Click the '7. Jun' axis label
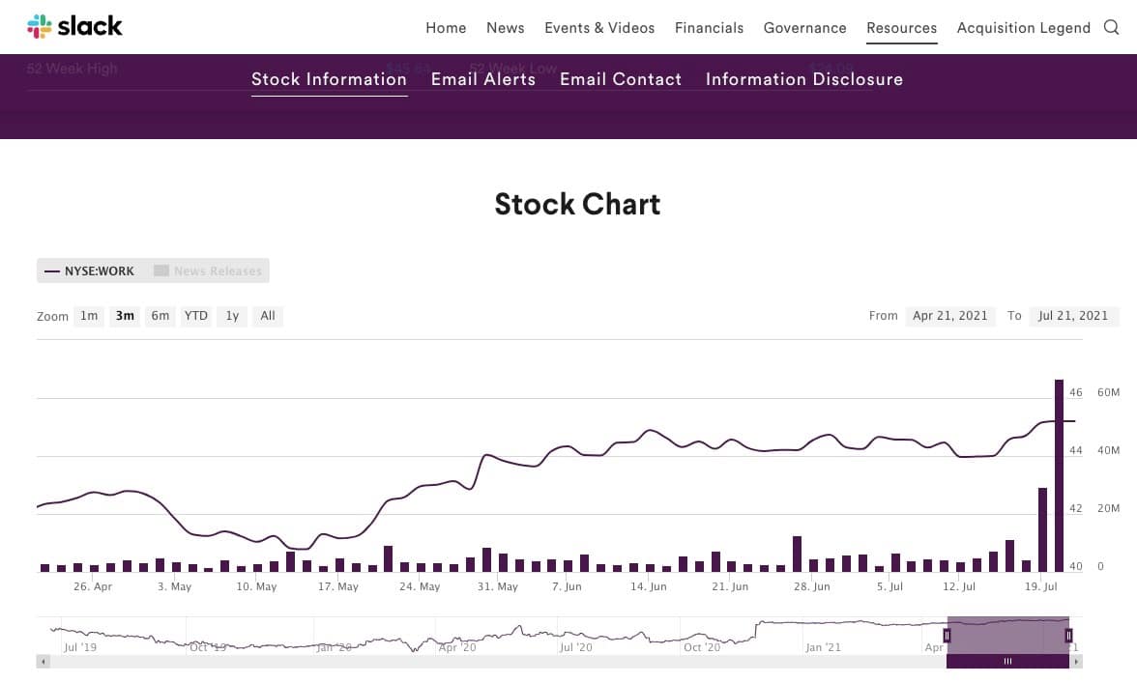The width and height of the screenshot is (1137, 683). (x=567, y=586)
